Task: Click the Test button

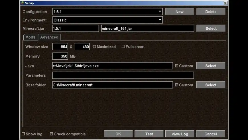Action: [x=149, y=134]
